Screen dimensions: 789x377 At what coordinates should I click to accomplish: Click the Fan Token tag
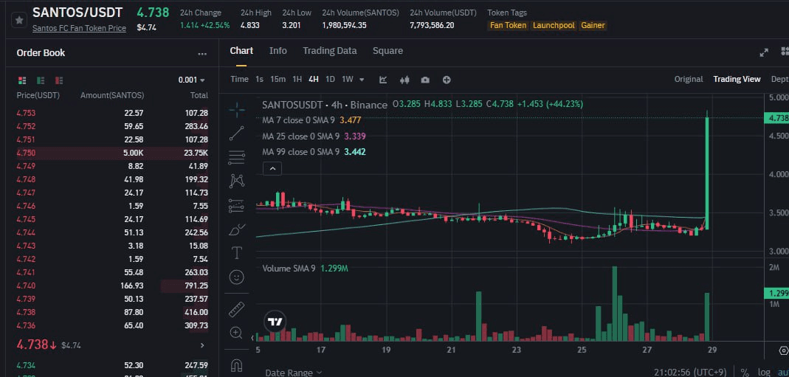tap(508, 25)
